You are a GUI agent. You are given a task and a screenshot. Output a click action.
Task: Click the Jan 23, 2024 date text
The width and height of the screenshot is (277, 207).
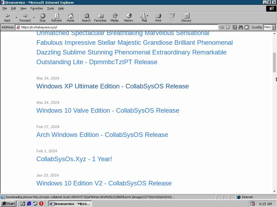pyautogui.click(x=48, y=175)
